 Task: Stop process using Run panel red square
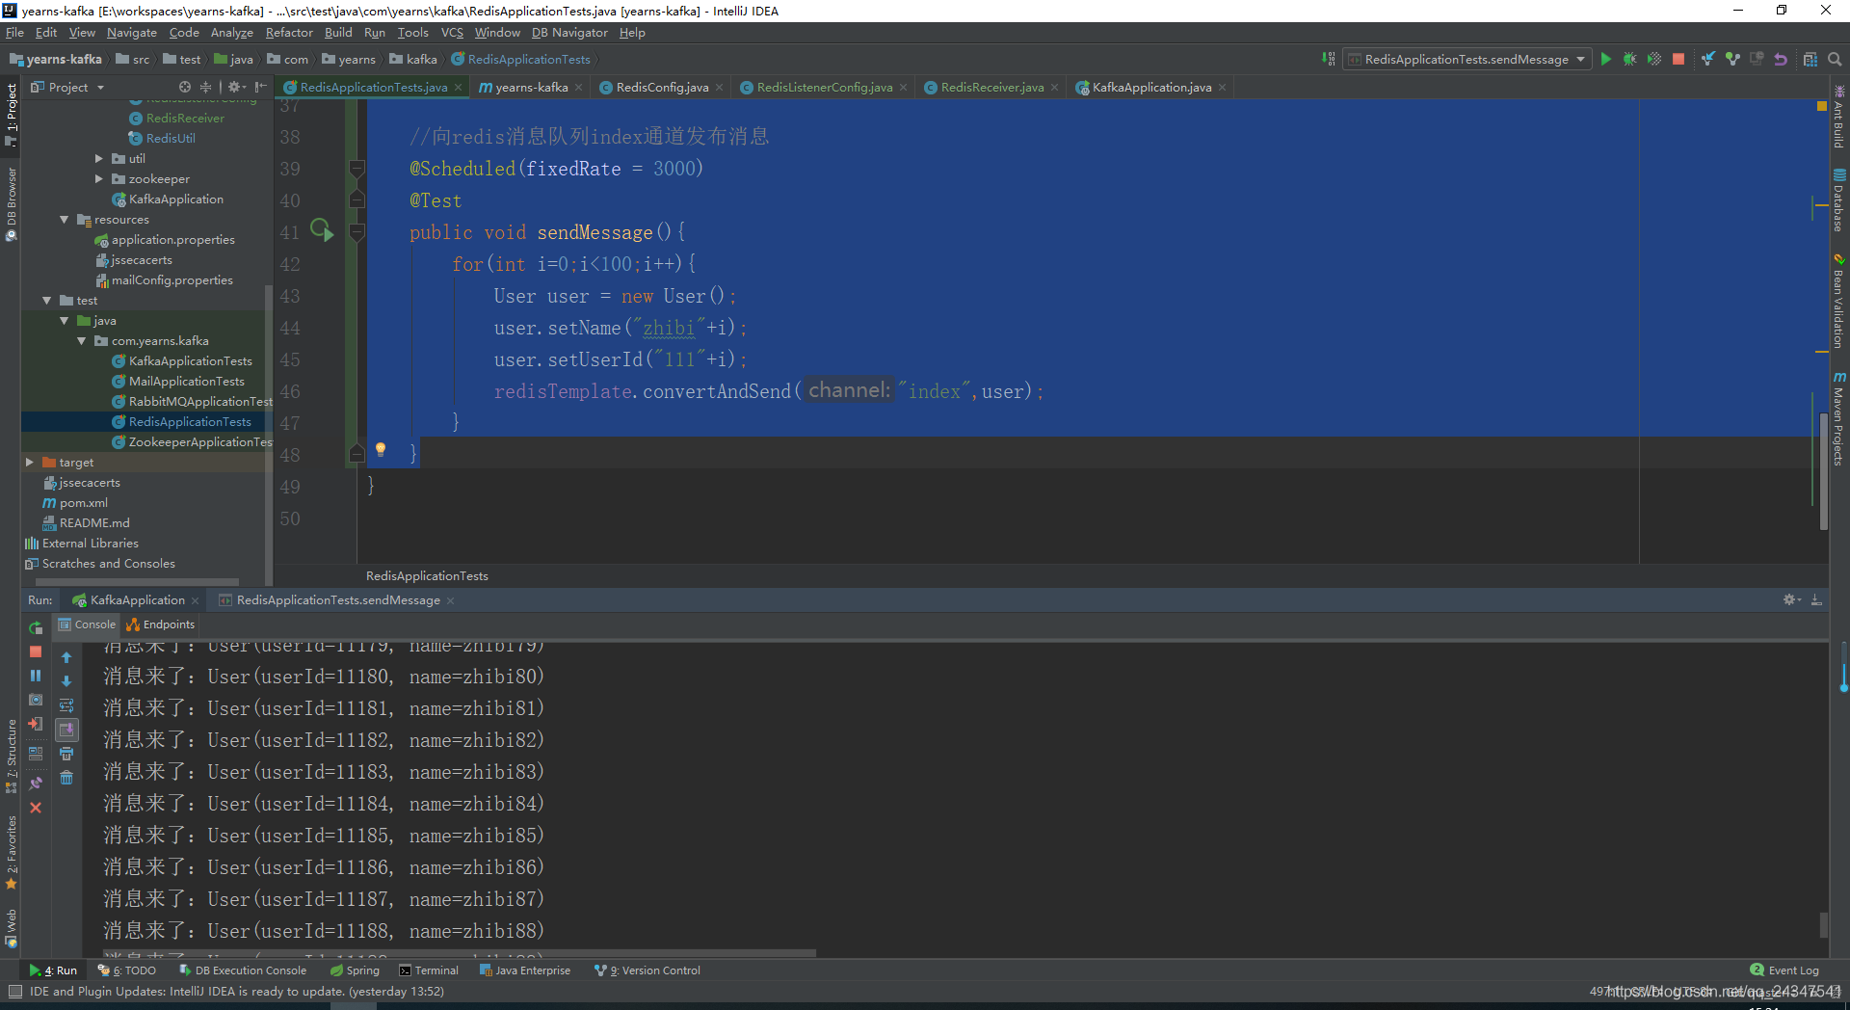(x=36, y=652)
